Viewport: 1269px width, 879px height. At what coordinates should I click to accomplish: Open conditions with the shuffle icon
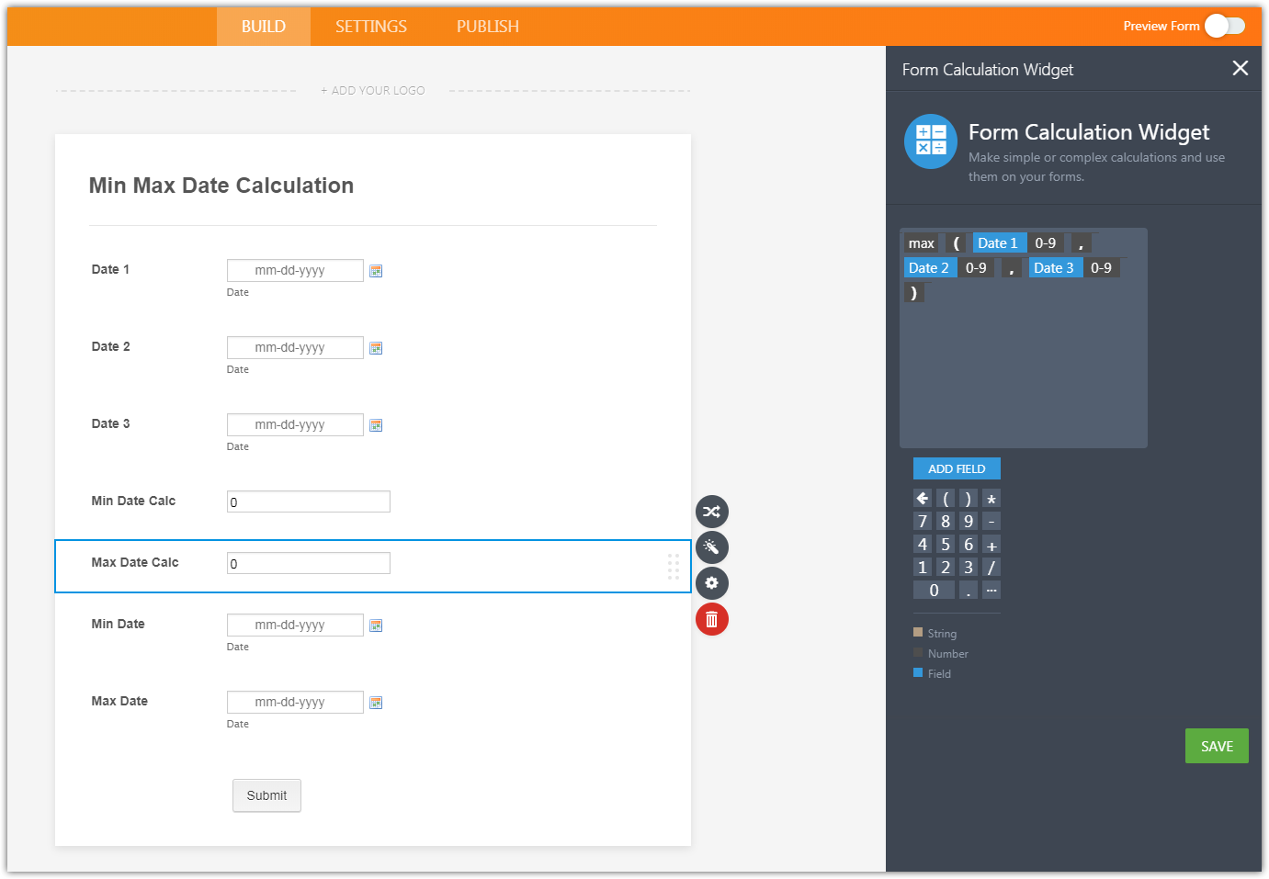point(712,512)
